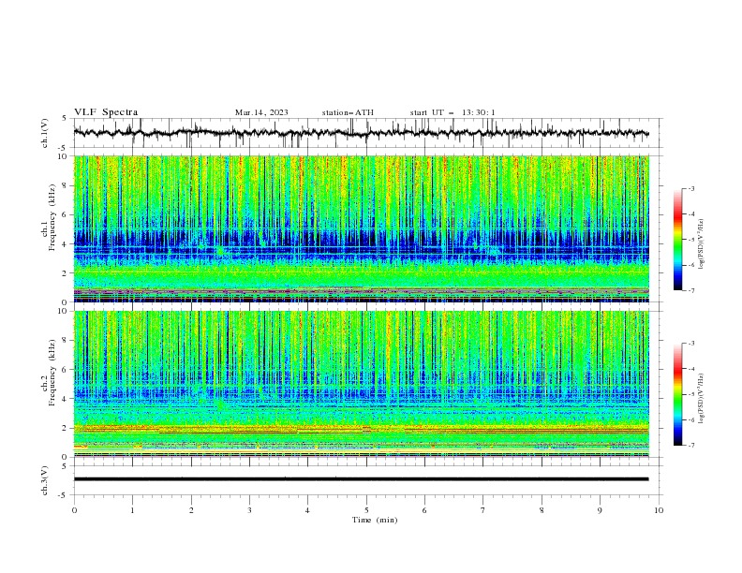This screenshot has width=742, height=573.
Task: Click the "-3" label on ch.2 colorbar
Action: pos(690,344)
